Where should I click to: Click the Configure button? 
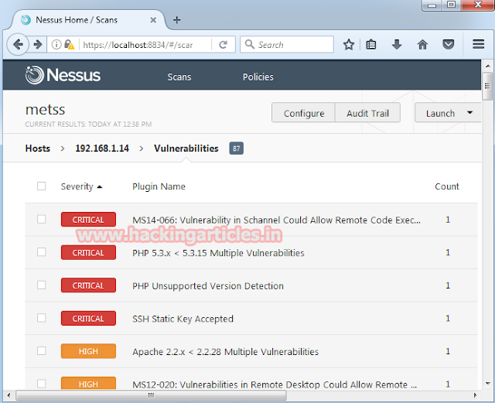(304, 113)
